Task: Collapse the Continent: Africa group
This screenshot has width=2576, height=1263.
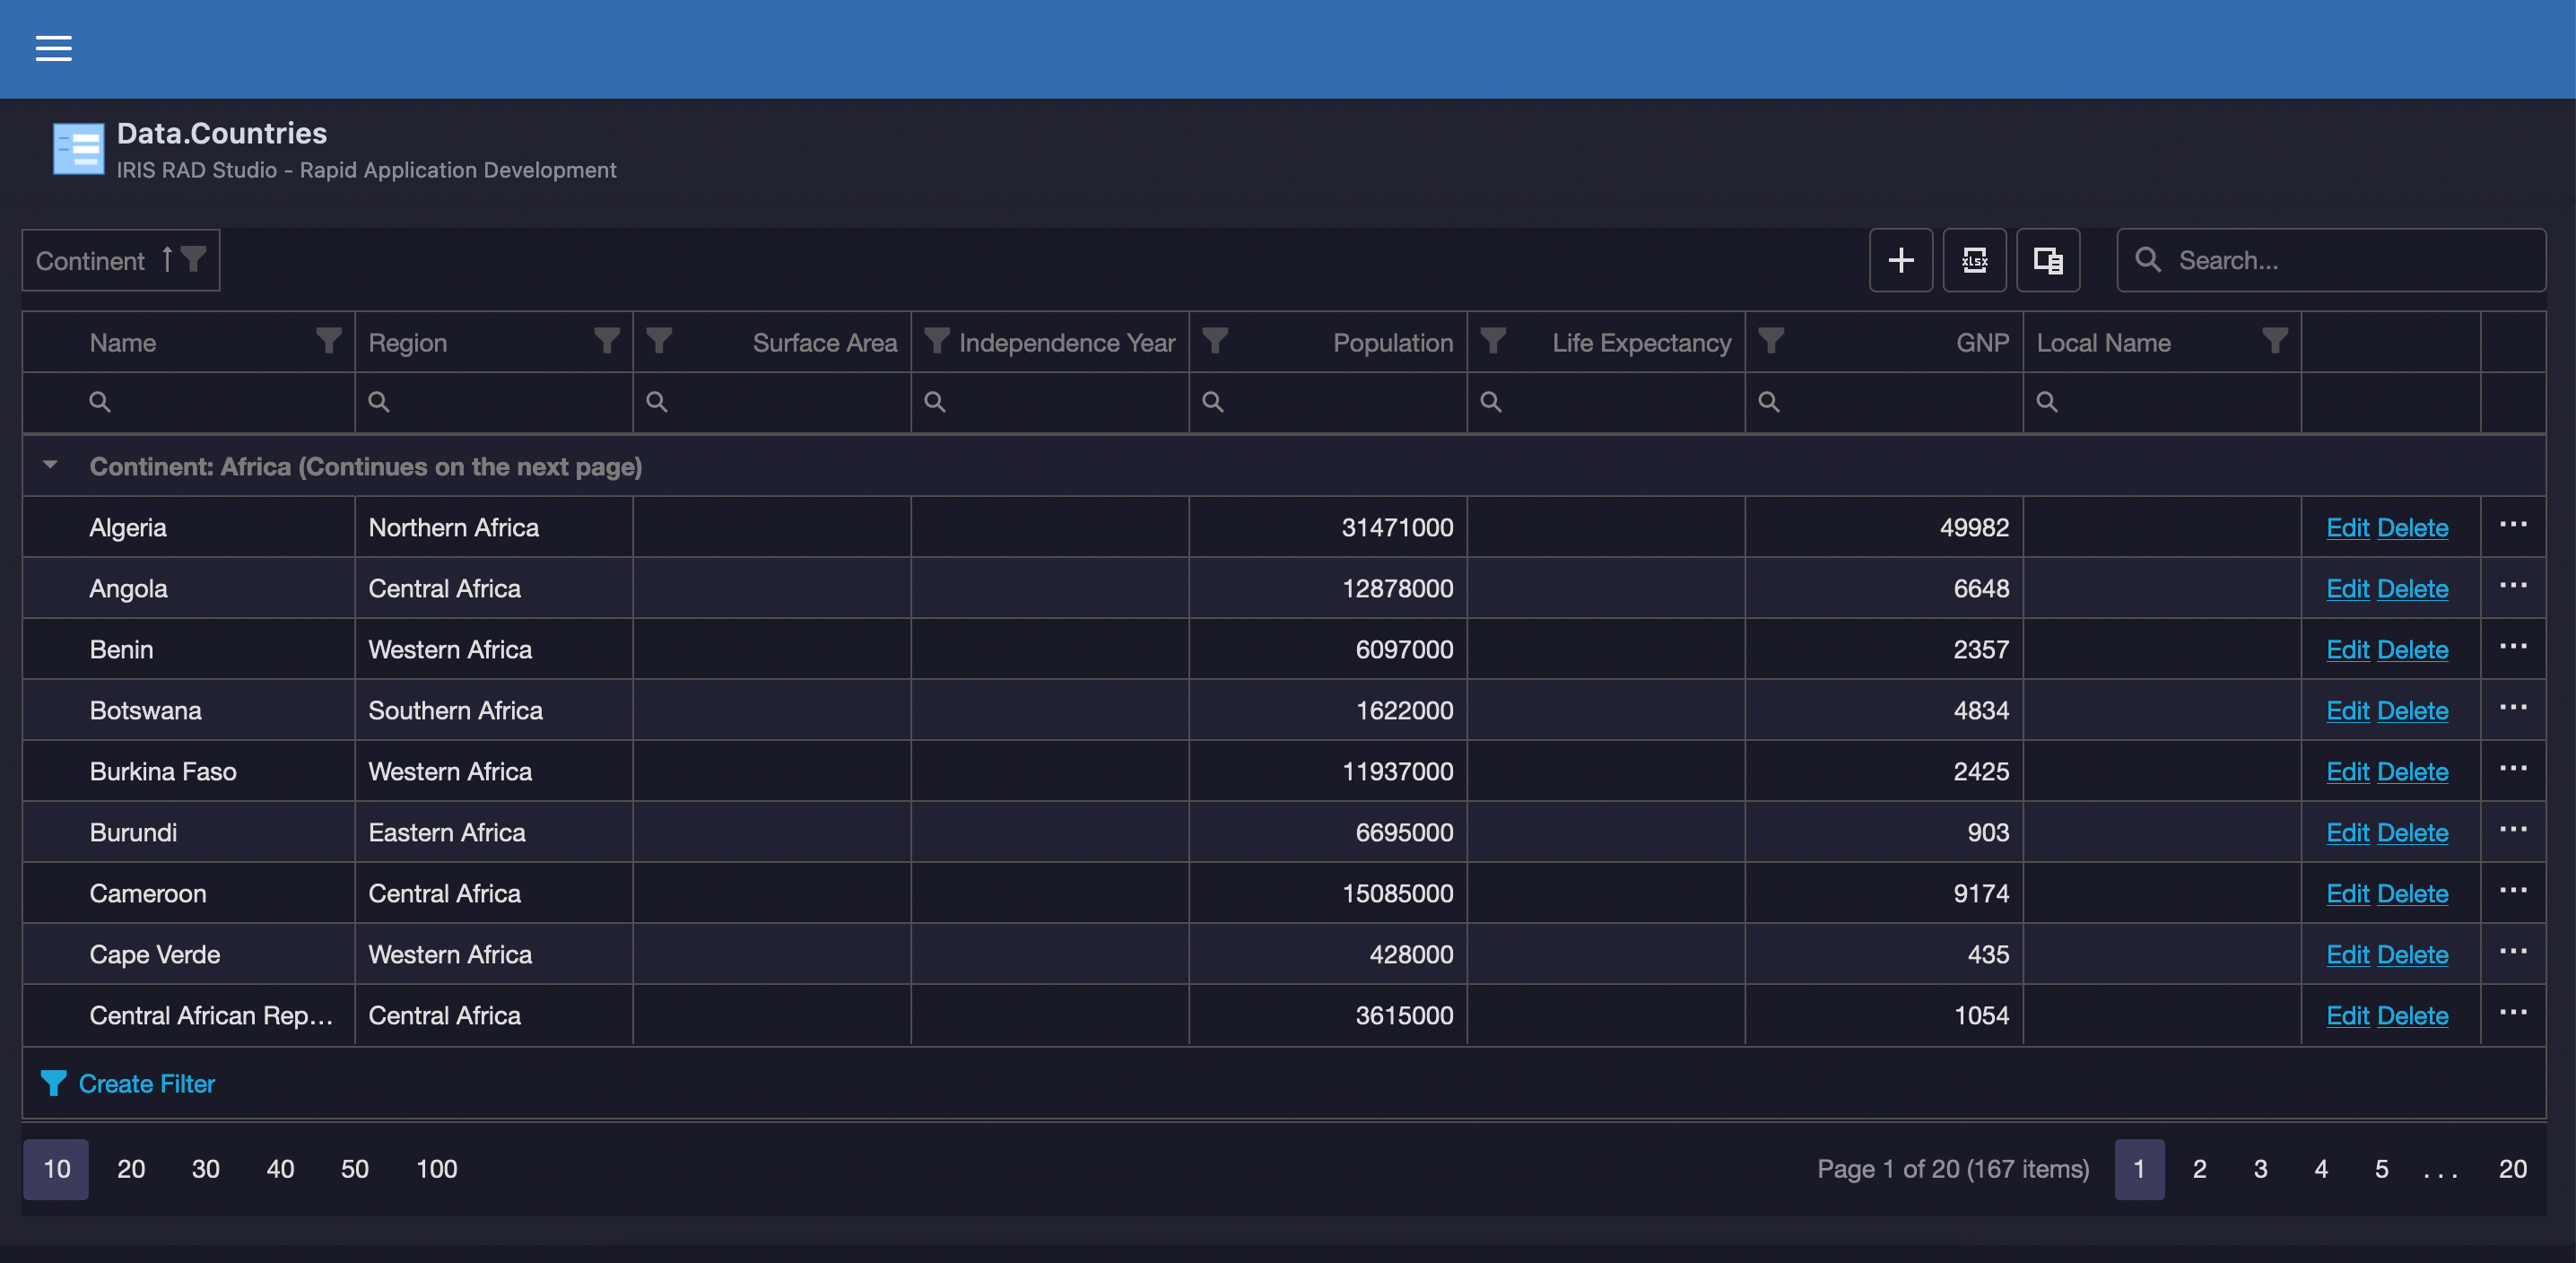Action: pos(50,465)
